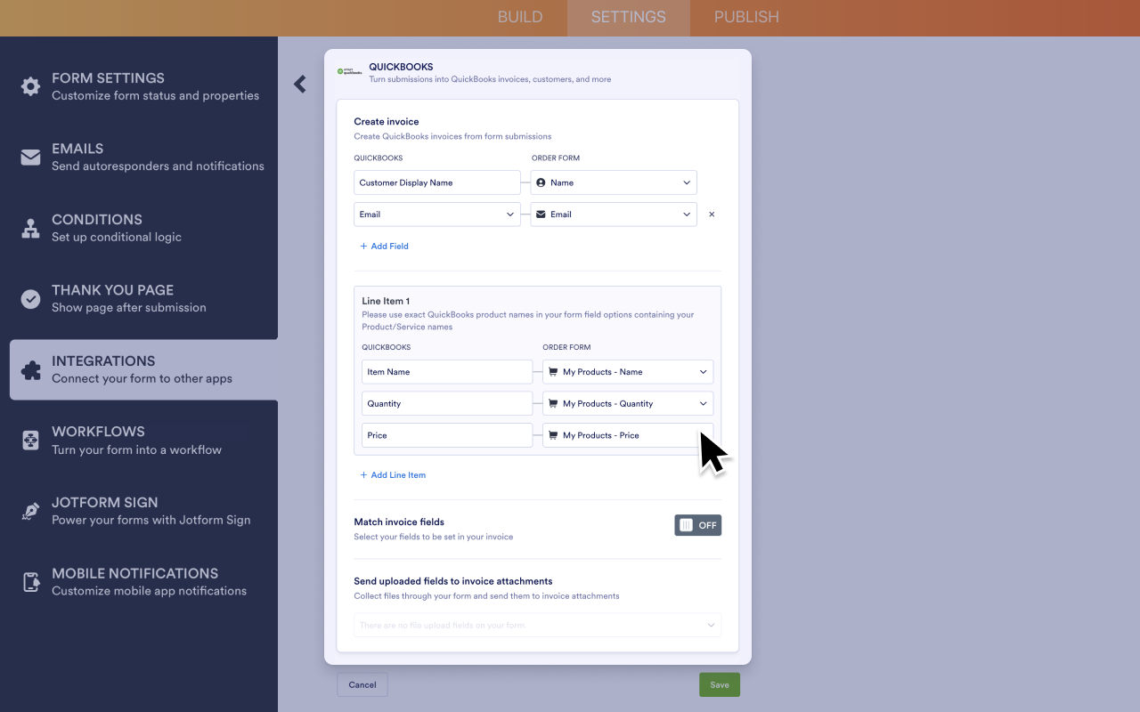The width and height of the screenshot is (1140, 712).
Task: Click the back arrow beside the panel
Action: click(299, 84)
